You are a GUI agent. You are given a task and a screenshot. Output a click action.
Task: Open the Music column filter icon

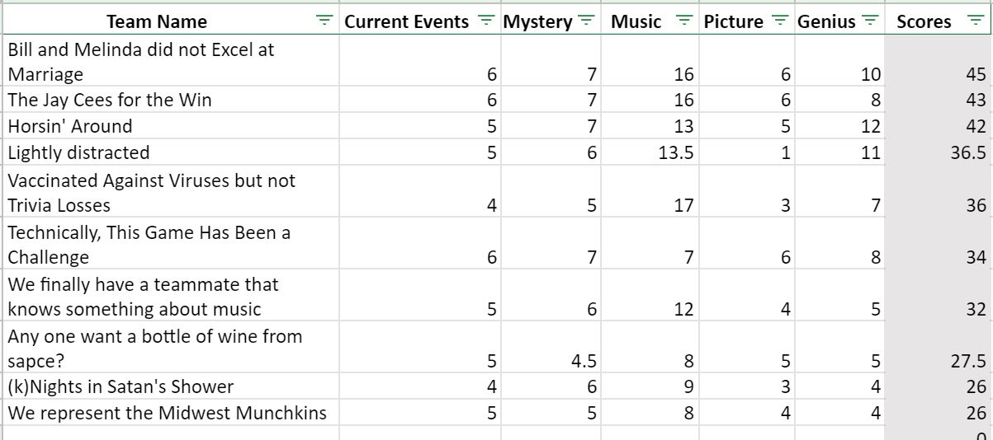point(684,21)
